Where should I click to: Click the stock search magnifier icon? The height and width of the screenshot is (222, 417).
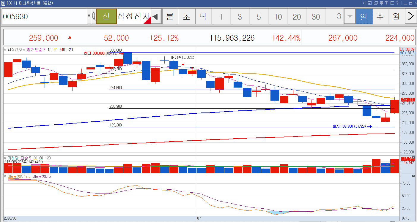(x=93, y=16)
